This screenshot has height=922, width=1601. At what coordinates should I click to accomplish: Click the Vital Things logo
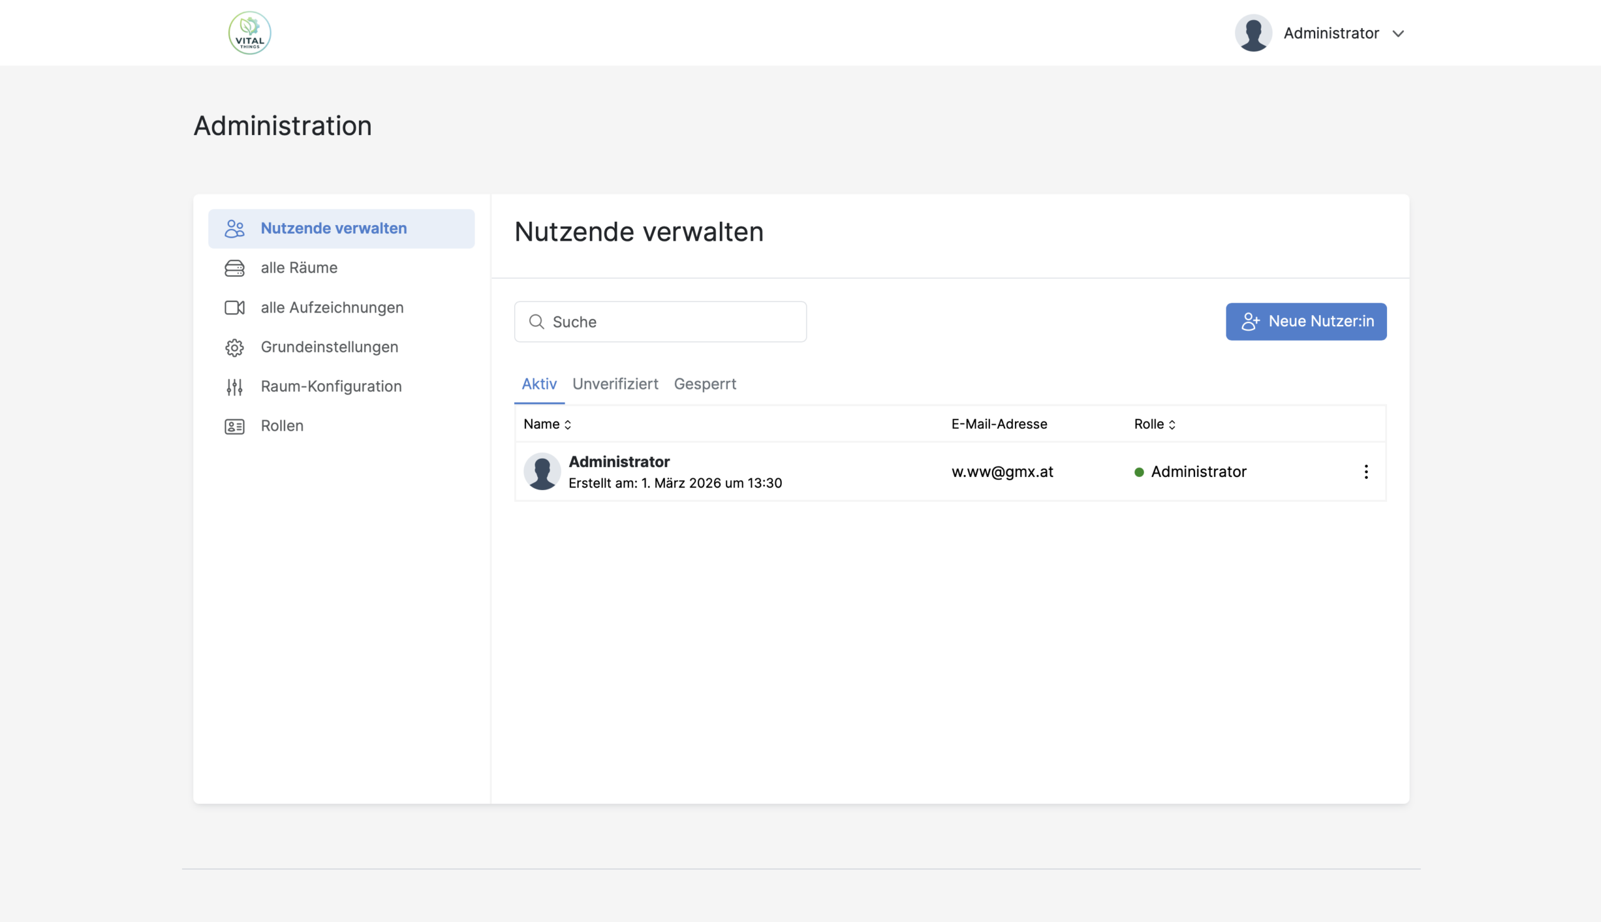point(250,33)
